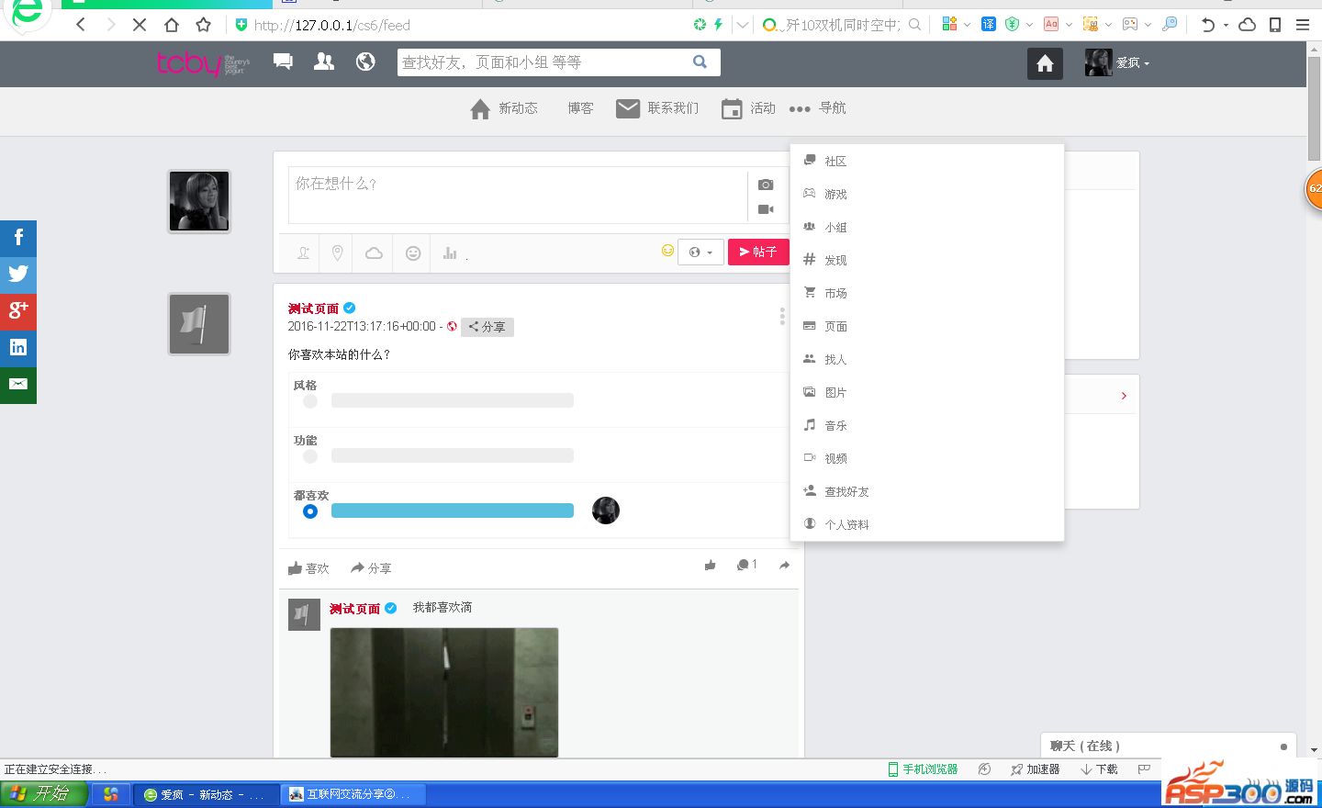The width and height of the screenshot is (1322, 808).
Task: Open the elevator video thumbnail in the comment
Action: pos(444,692)
